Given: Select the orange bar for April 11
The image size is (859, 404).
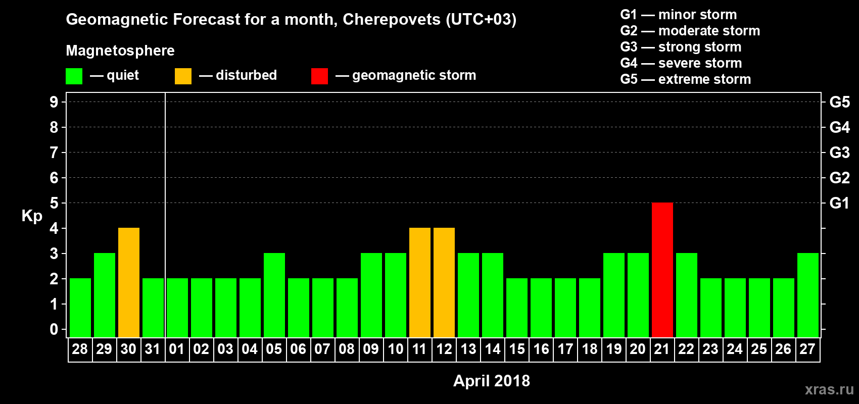Looking at the screenshot, I should click(420, 282).
